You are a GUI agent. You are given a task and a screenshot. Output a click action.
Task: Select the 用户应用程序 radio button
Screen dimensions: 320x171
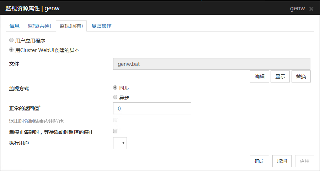click(11, 40)
